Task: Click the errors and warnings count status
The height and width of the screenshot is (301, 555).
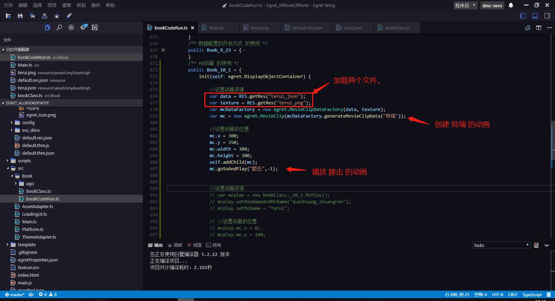Action: click(x=48, y=295)
